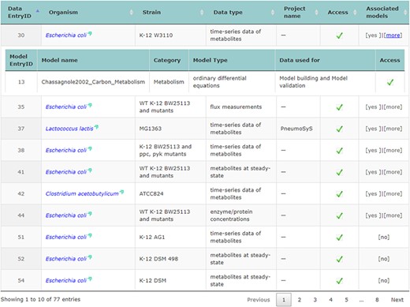This screenshot has height=307, width=410.
Task: Click the Metabolism category cell
Action: (169, 82)
